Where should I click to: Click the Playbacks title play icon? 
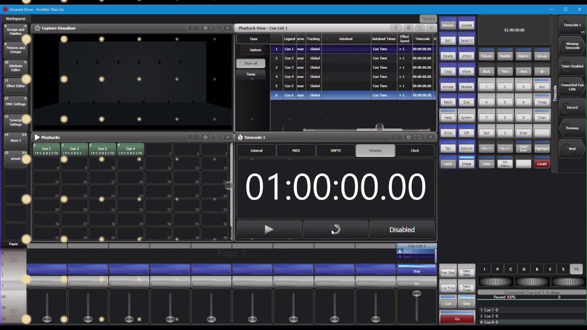[37, 137]
